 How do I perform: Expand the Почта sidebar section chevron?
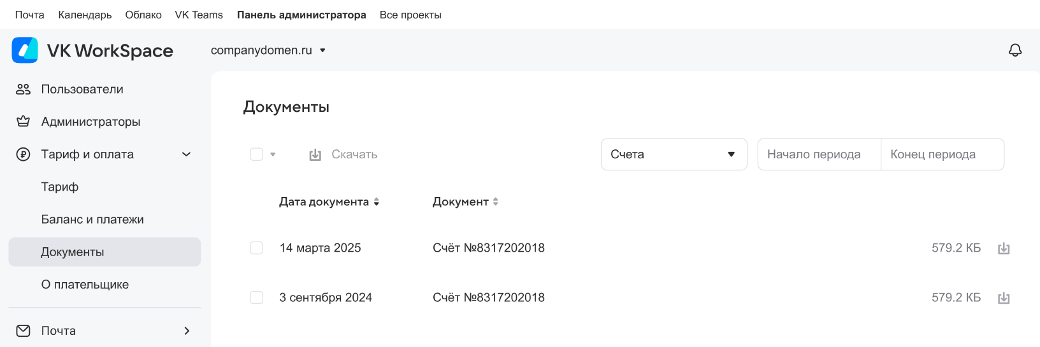point(187,330)
